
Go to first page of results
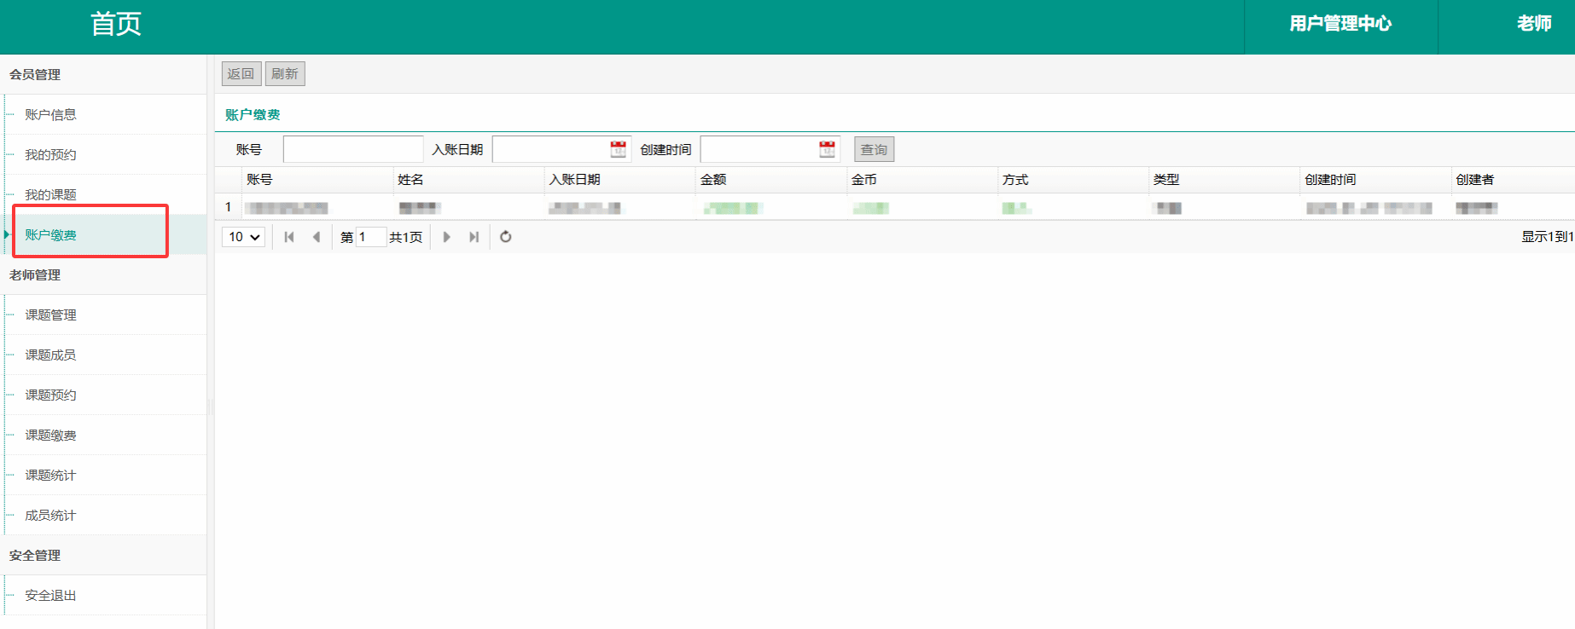(289, 237)
